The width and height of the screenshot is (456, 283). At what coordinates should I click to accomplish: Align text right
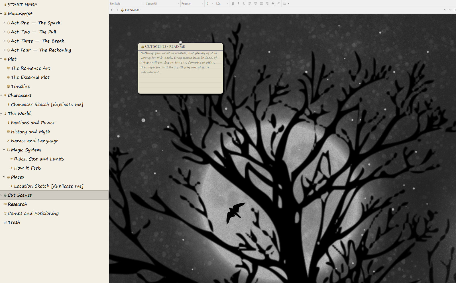pos(267,3)
